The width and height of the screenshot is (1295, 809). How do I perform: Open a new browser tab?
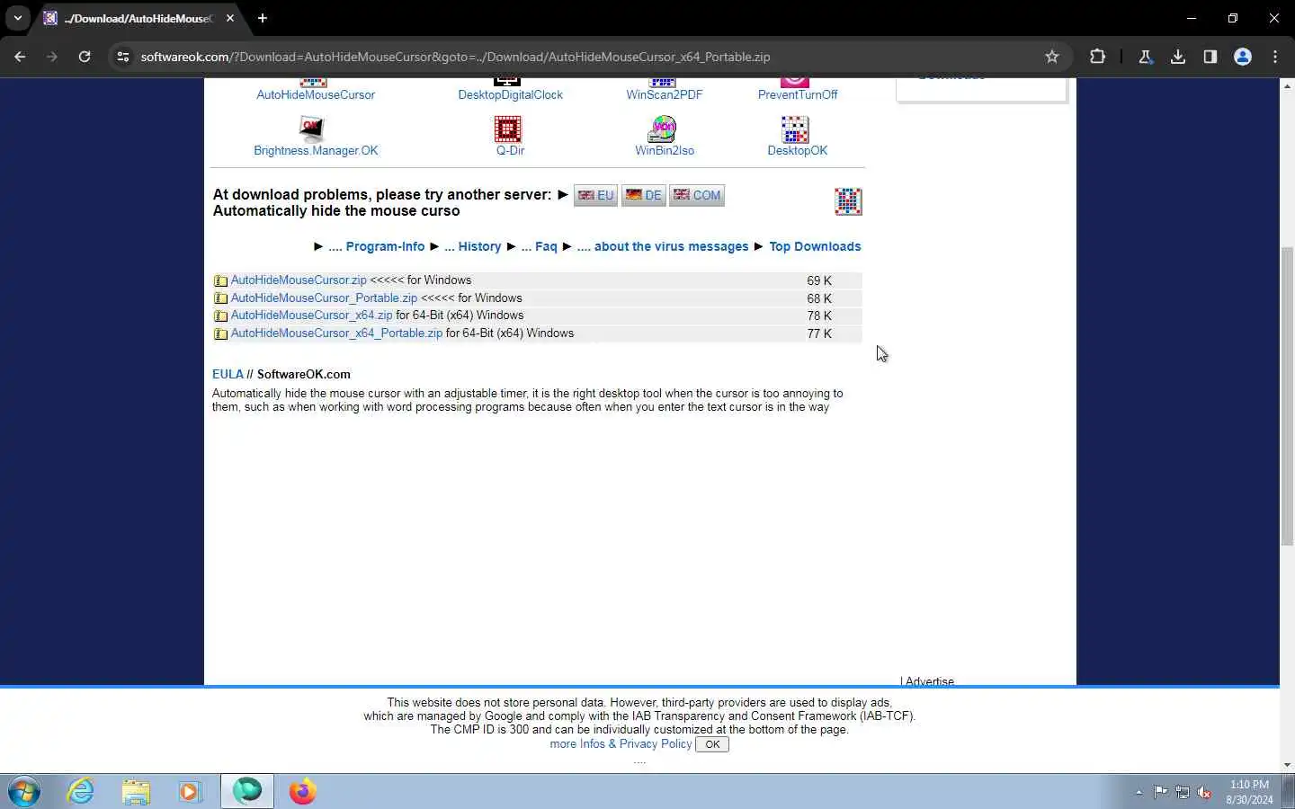(263, 18)
